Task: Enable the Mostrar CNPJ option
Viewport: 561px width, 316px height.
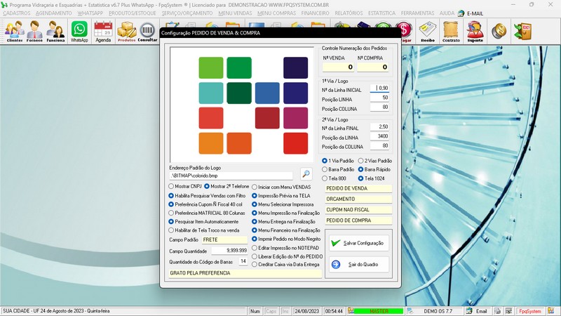Action: click(x=172, y=186)
